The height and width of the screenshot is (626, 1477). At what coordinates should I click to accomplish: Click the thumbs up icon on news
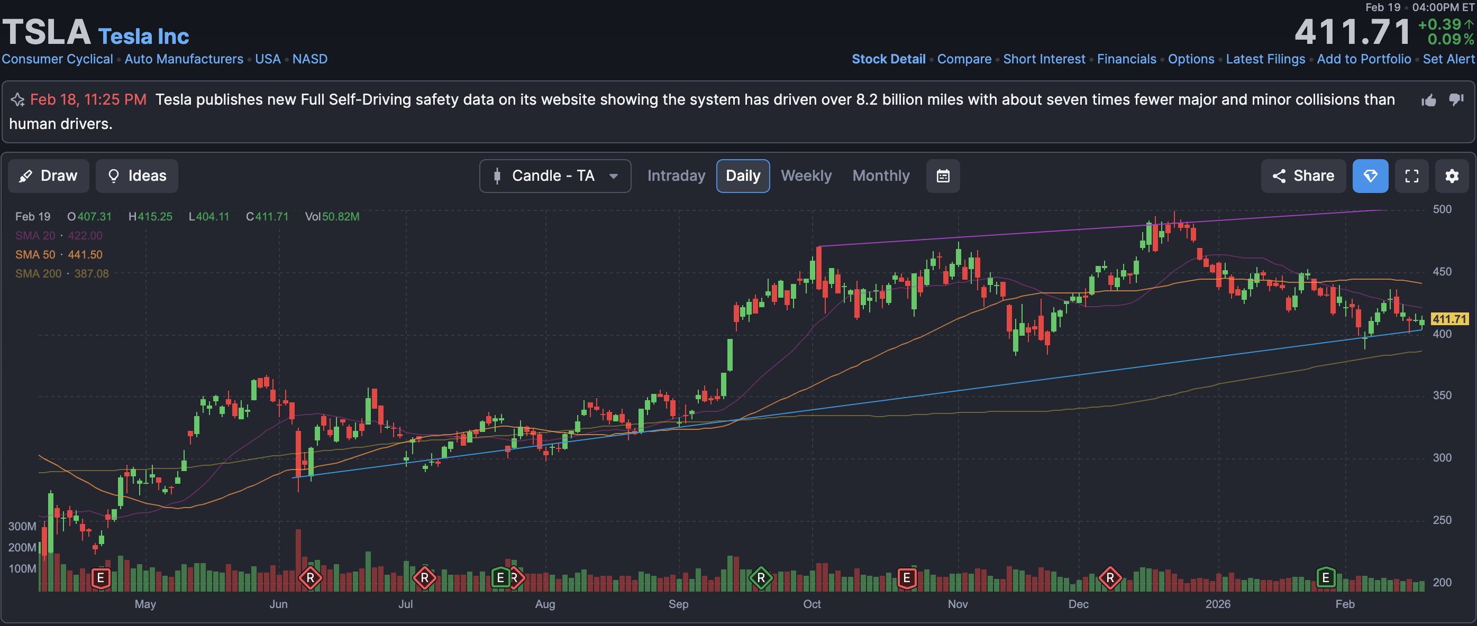1429,100
